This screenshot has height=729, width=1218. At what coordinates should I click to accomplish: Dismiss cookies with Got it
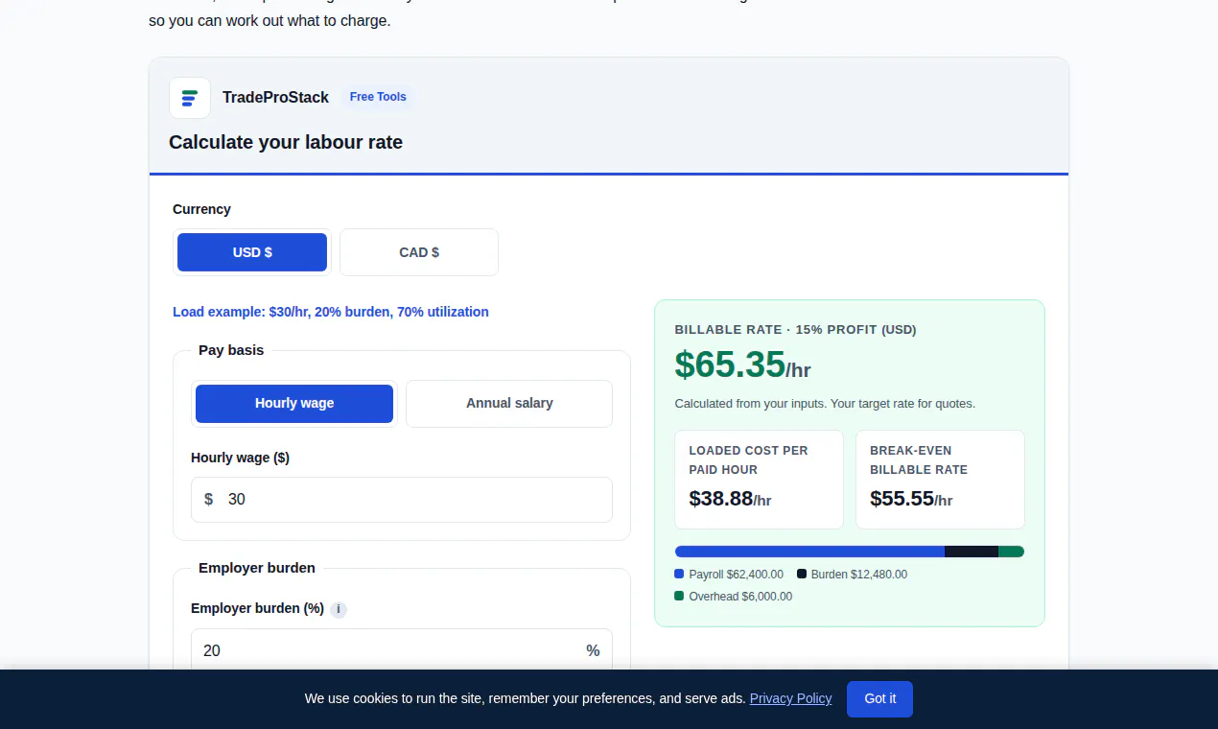879,699
